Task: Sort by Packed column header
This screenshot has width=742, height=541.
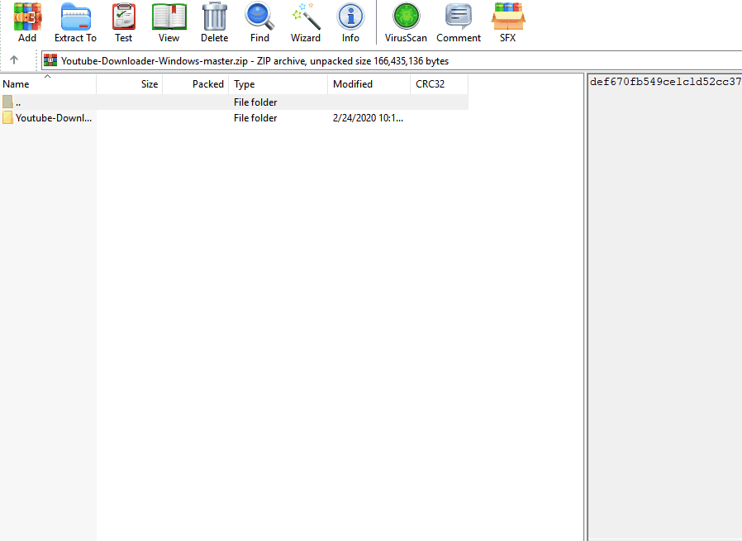Action: (196, 84)
